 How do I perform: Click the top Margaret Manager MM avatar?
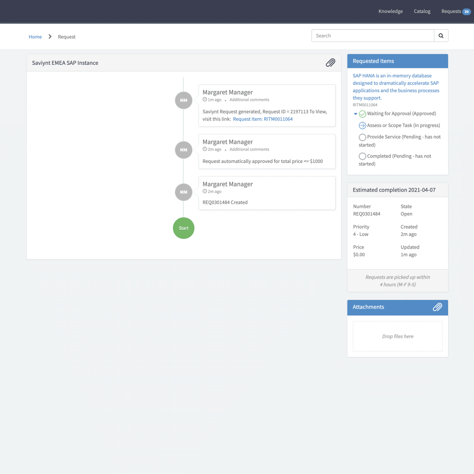184,100
